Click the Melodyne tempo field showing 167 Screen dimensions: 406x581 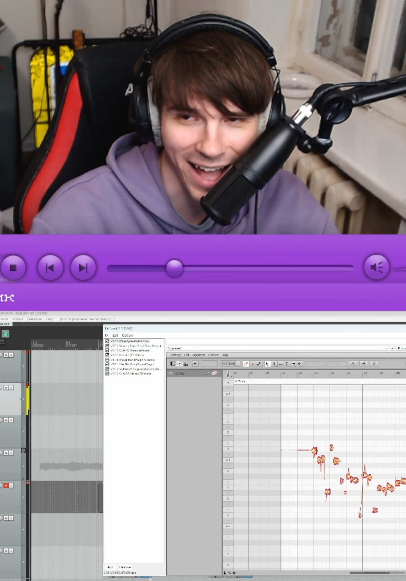(x=229, y=364)
